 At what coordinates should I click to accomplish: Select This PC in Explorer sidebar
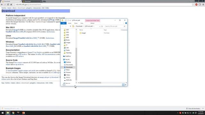tap(66, 60)
